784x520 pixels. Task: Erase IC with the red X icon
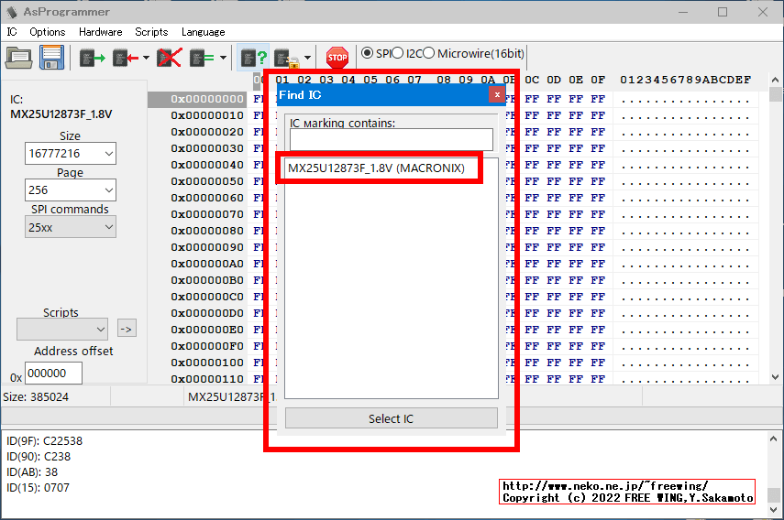[170, 59]
